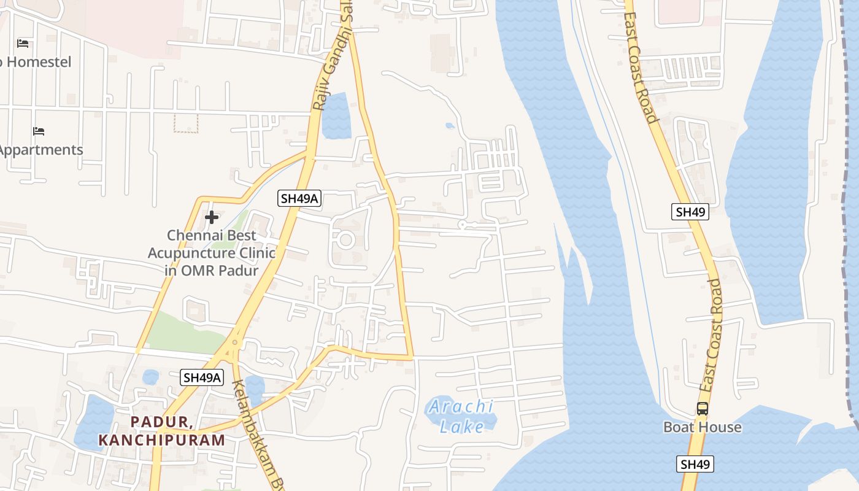Screen dimensions: 859x491
Task: Select the East Coast Road name near top
Action: pos(641,61)
